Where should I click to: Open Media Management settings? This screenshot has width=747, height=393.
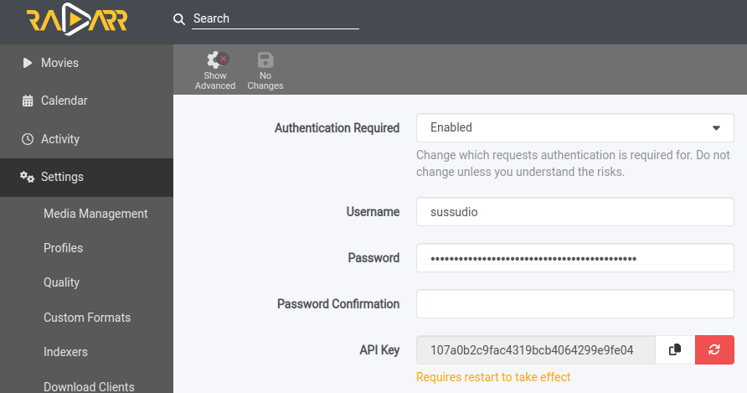pos(95,214)
